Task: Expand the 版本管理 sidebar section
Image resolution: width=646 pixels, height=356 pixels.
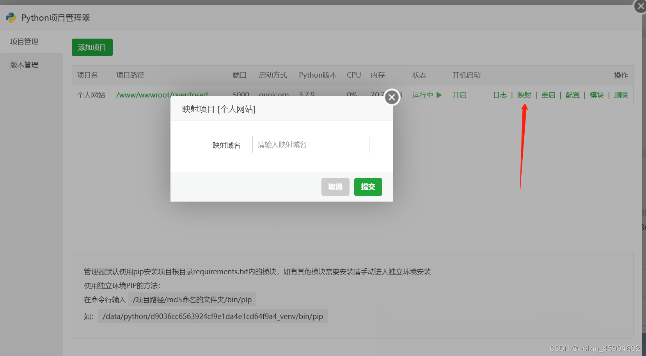Action: 23,65
